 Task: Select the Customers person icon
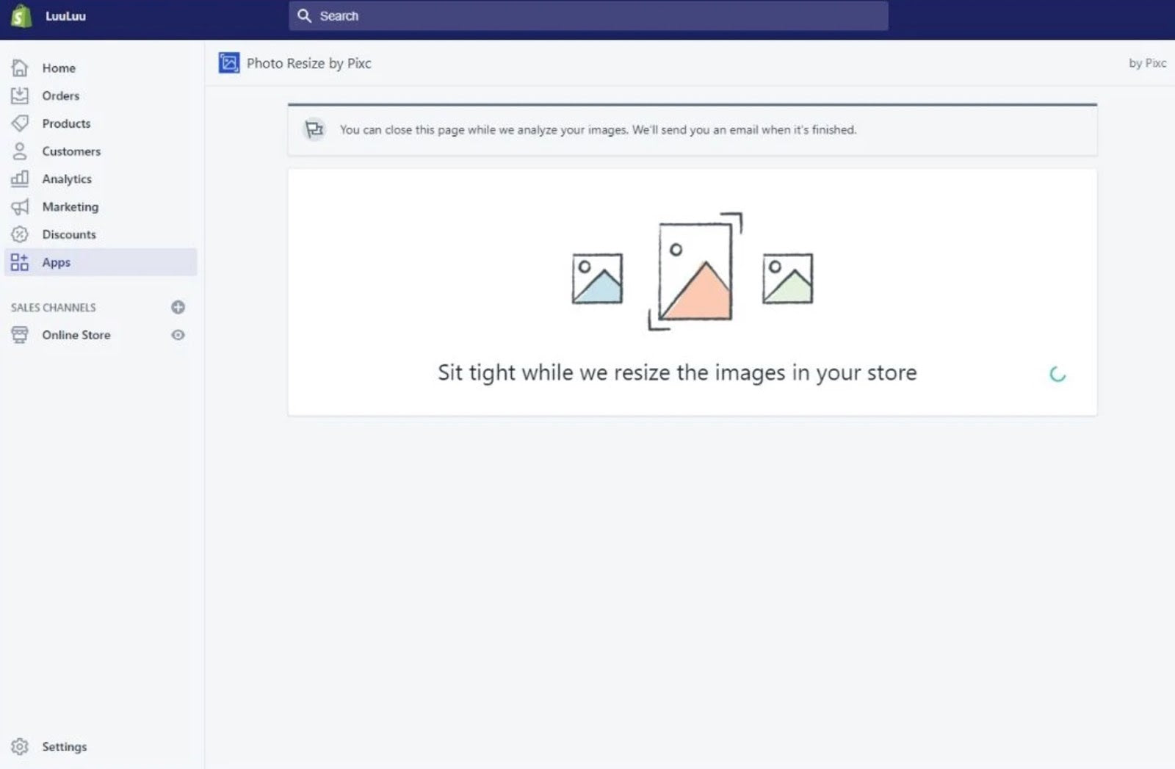[x=20, y=151]
